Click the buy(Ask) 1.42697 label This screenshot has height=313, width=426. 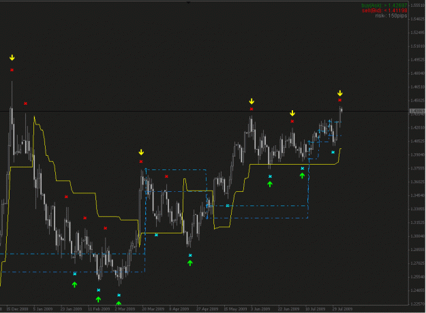384,5
